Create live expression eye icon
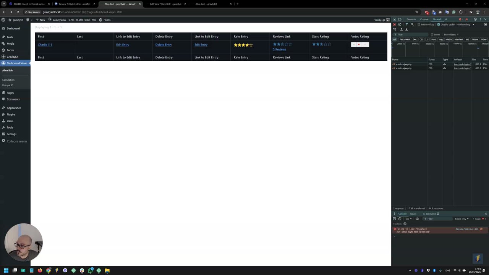Viewport: 489px width, 275px height. tap(417, 219)
